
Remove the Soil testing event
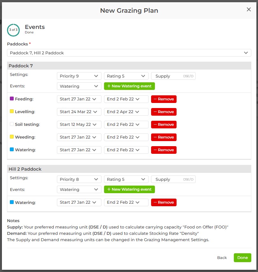pos(164,125)
